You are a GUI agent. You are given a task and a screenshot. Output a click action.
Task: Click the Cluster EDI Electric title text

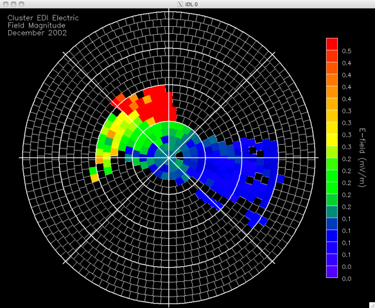tap(43, 18)
